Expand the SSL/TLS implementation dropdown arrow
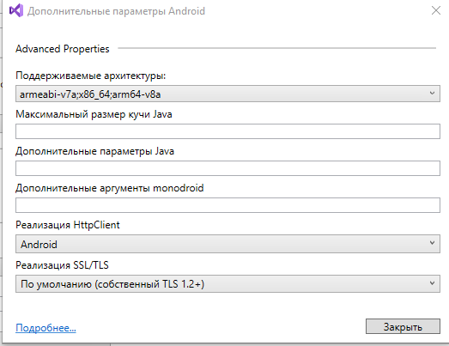The height and width of the screenshot is (346, 449). pyautogui.click(x=432, y=283)
